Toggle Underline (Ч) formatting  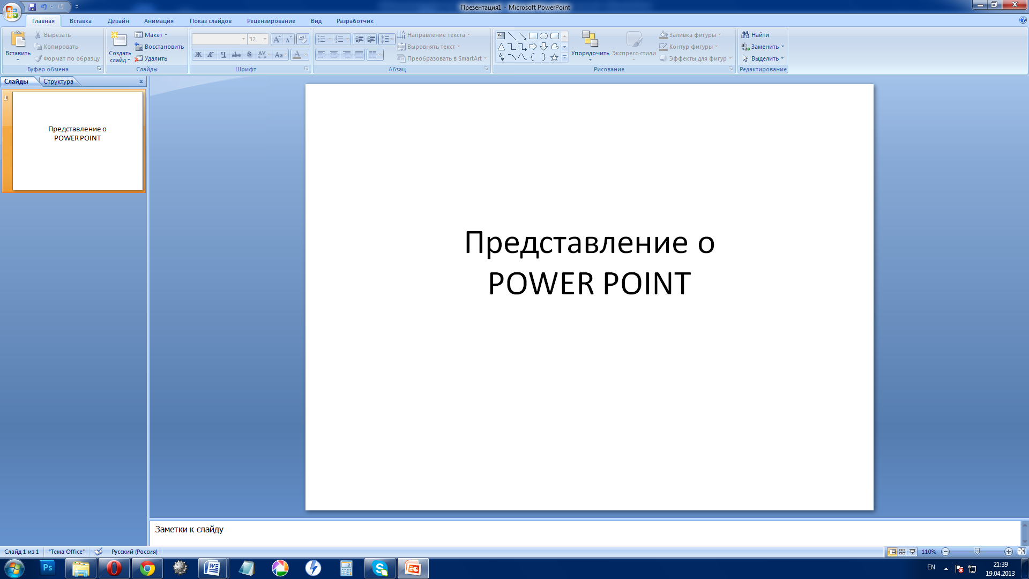[223, 55]
